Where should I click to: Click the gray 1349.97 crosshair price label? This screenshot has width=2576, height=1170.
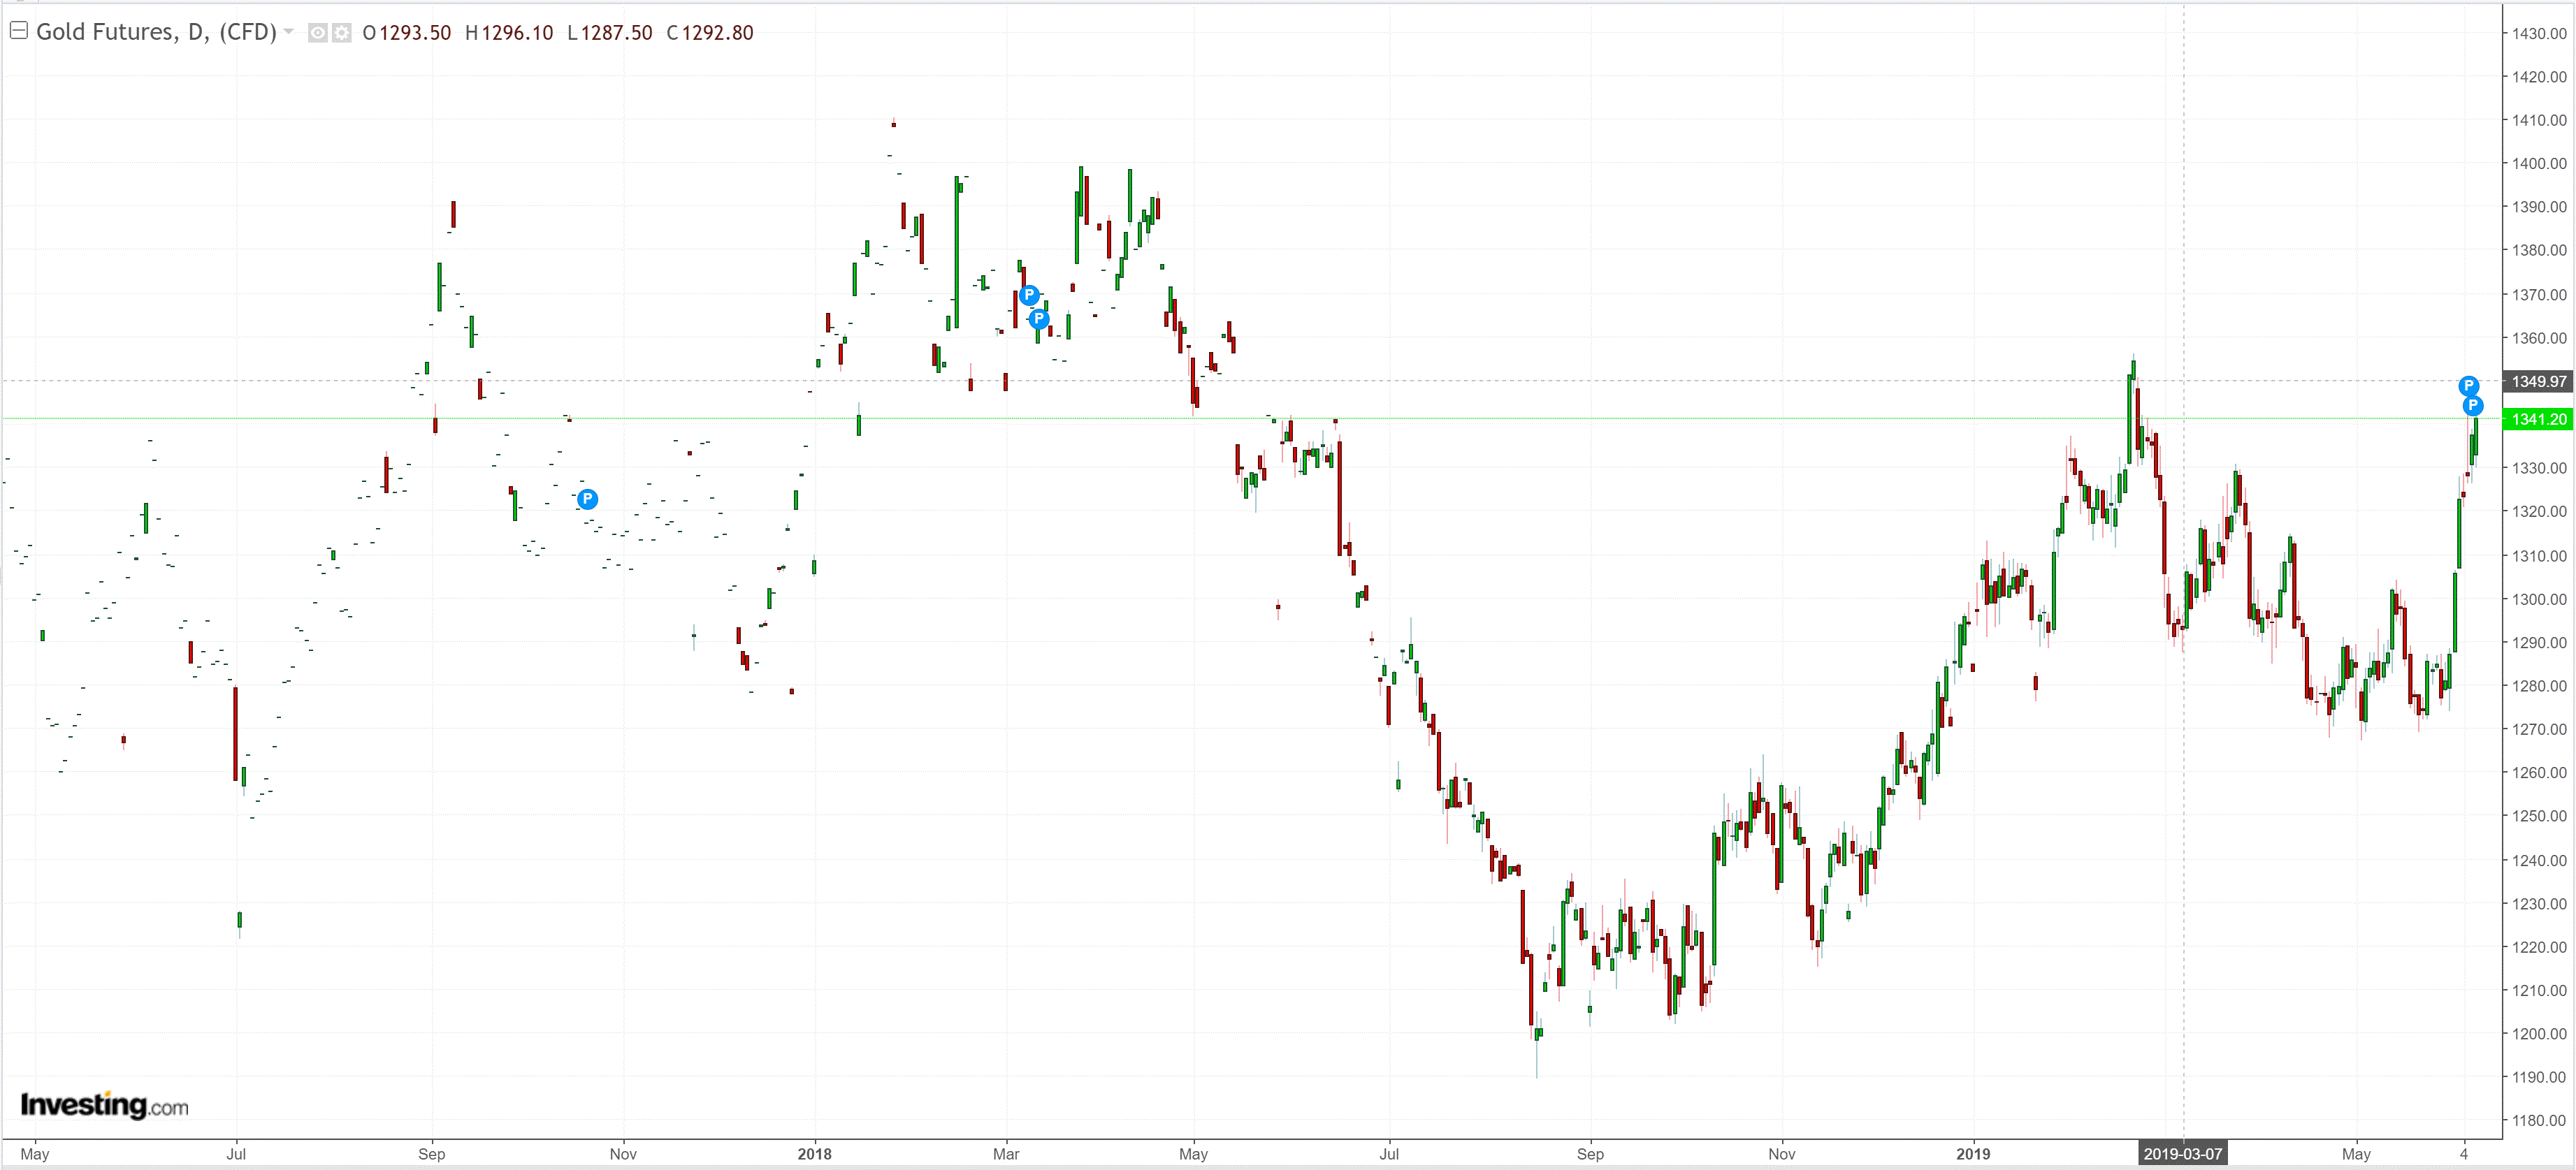click(2538, 381)
